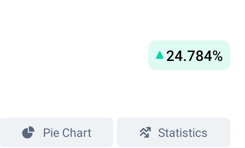
Task: Select the 24.784% percentage badge
Action: click(x=189, y=55)
